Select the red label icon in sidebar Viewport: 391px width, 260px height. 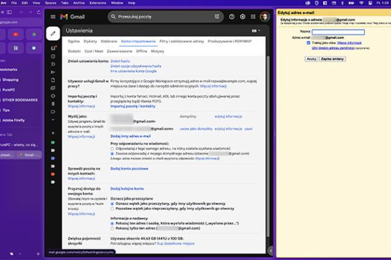[x=53, y=174]
